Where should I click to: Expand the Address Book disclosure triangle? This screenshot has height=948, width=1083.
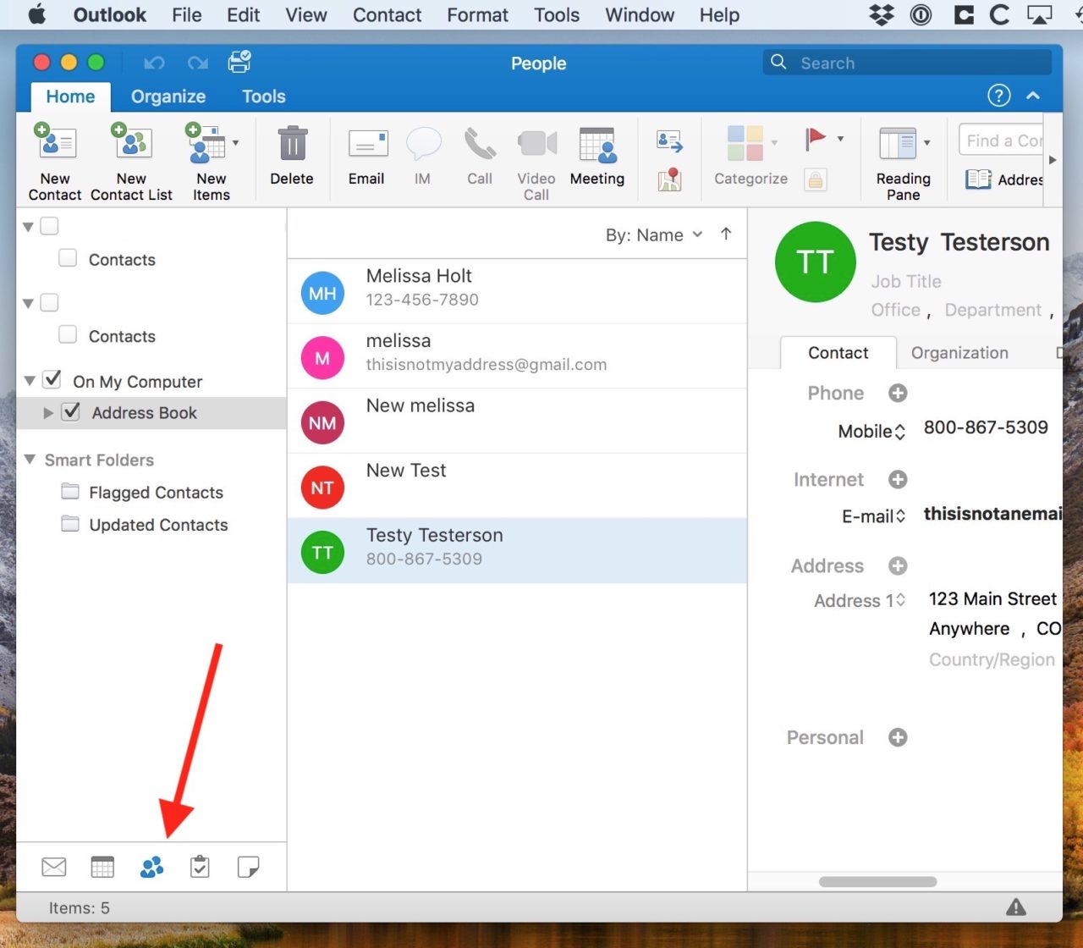pyautogui.click(x=48, y=413)
